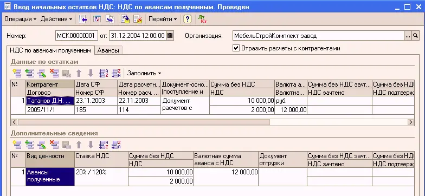Click the post document toolbar icon
The height and width of the screenshot is (196, 425).
pyautogui.click(x=125, y=19)
